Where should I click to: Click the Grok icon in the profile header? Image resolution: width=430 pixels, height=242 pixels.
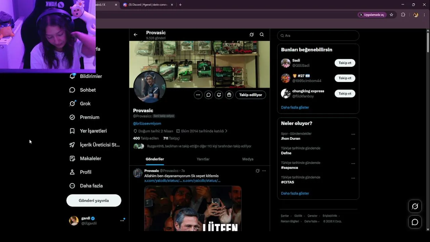252,35
